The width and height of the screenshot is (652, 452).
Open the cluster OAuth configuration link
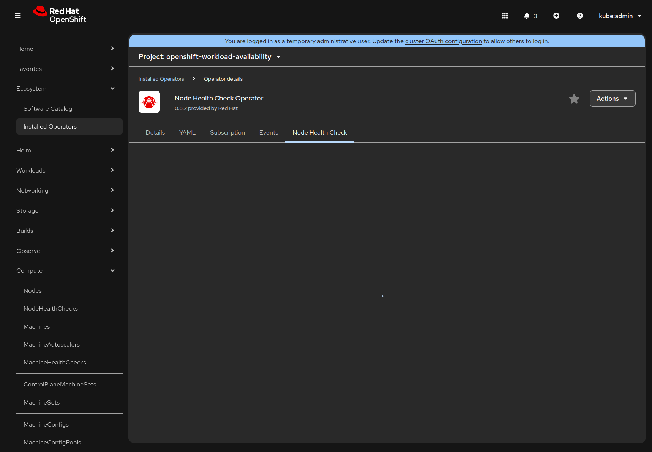pos(444,41)
